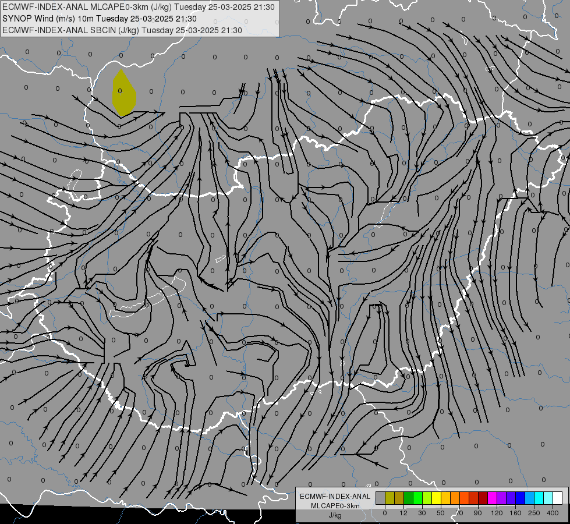The width and height of the screenshot is (570, 524).
Task: Click the SYNOP Wind 10m title line
Action: coord(99,19)
